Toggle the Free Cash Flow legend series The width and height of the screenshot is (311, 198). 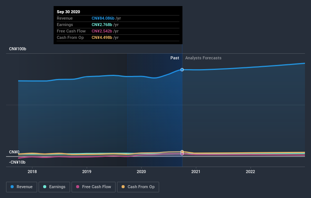tap(94, 187)
